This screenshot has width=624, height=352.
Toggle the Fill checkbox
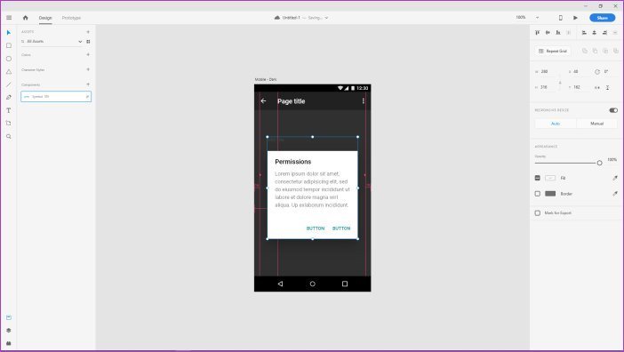pyautogui.click(x=537, y=178)
